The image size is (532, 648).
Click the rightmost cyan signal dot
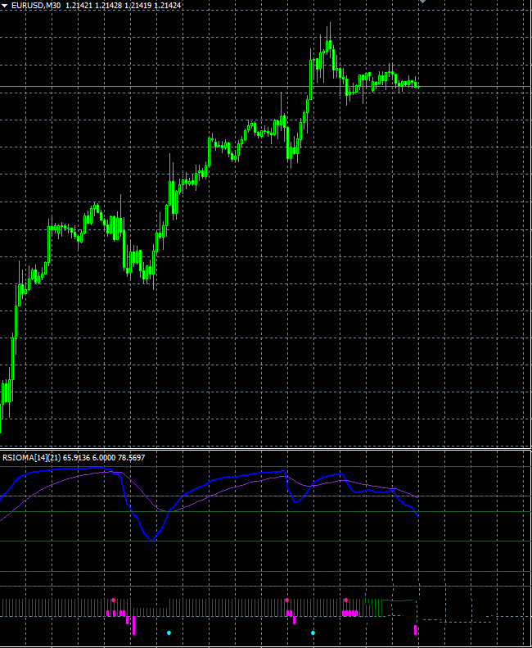coord(313,632)
